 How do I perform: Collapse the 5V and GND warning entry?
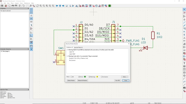click(x=67, y=50)
